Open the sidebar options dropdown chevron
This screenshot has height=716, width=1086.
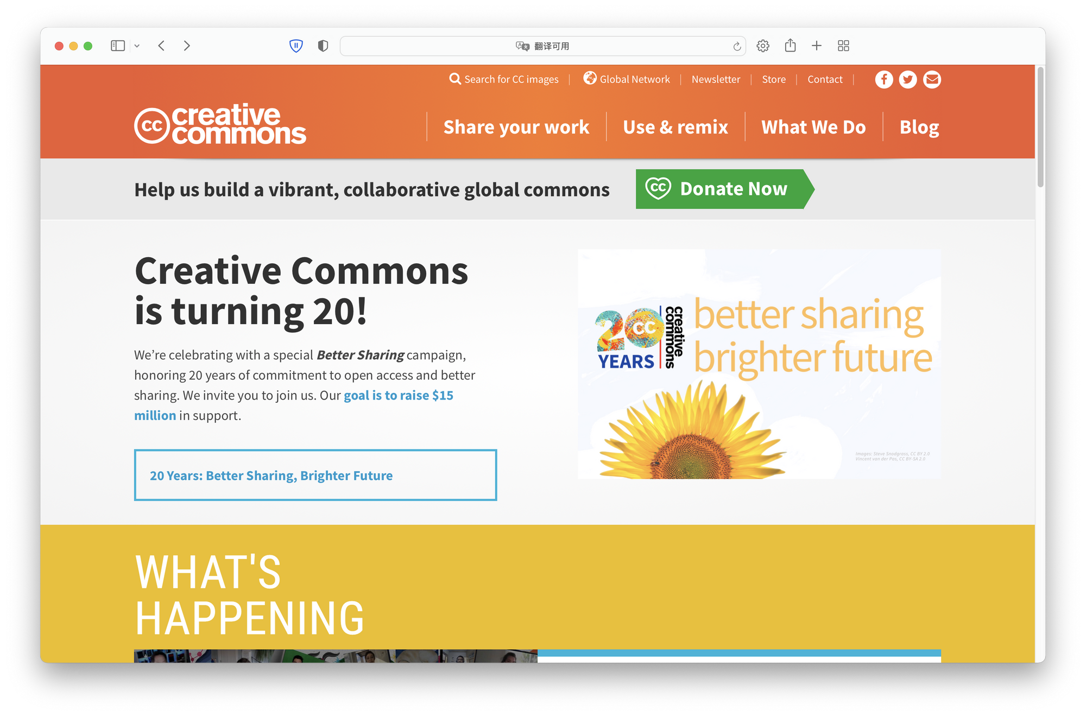tap(137, 46)
